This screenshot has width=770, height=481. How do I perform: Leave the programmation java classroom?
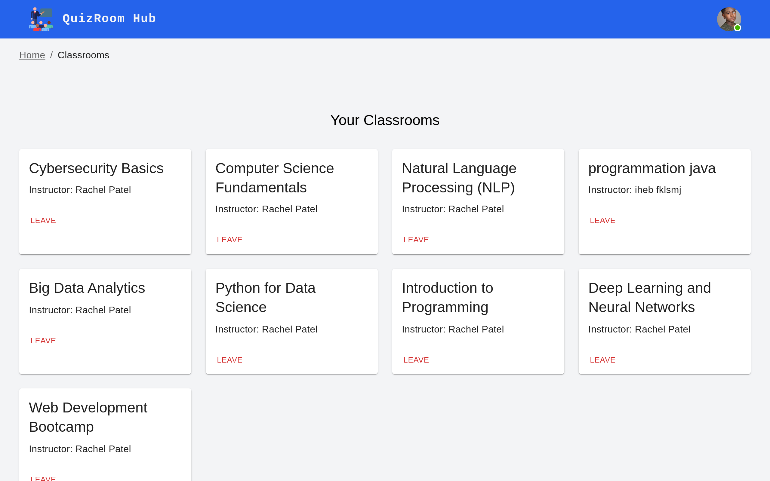[602, 220]
